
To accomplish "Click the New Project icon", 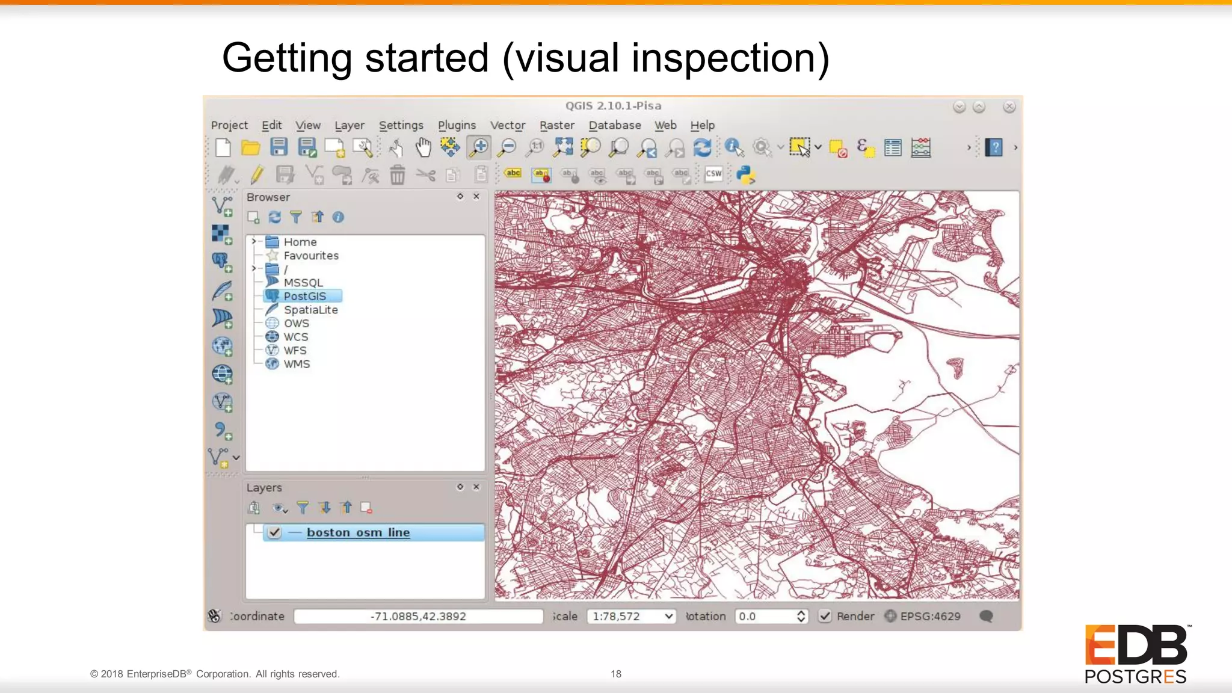I will tap(223, 147).
